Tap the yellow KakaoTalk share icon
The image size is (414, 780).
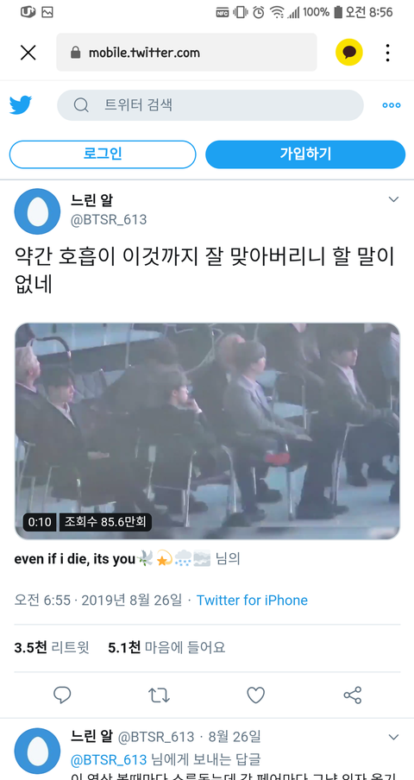pyautogui.click(x=349, y=53)
